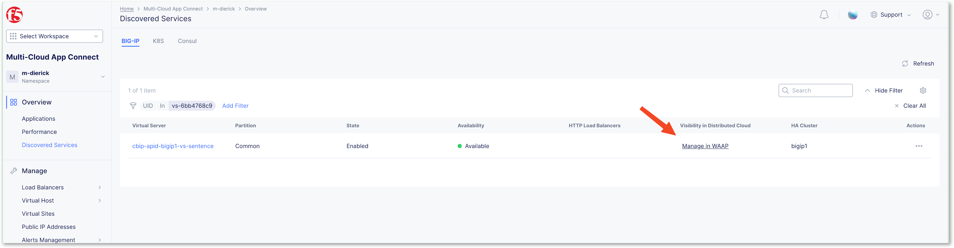The width and height of the screenshot is (954, 248).
Task: Click the table settings gear icon
Action: point(923,90)
